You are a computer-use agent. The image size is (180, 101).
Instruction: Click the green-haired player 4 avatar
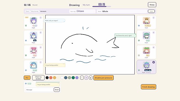coord(146,35)
